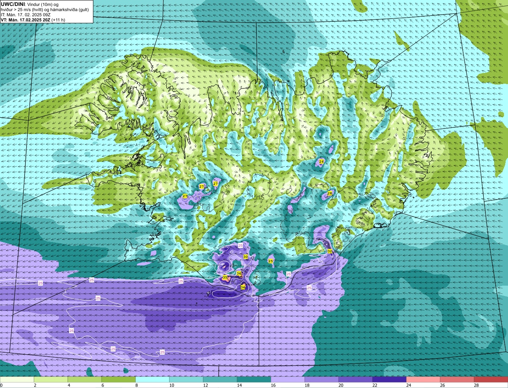The height and width of the screenshot is (388, 508).
Task: Click the yellow-boxed gust label 25
Action: coord(271,261)
